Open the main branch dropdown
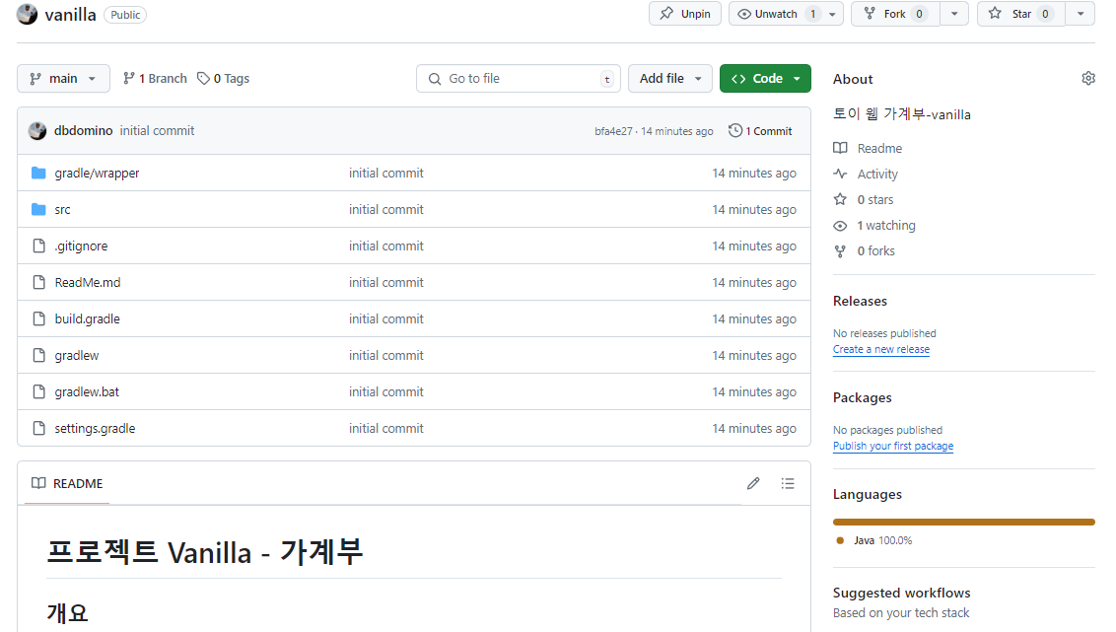This screenshot has height=632, width=1116. [x=63, y=78]
